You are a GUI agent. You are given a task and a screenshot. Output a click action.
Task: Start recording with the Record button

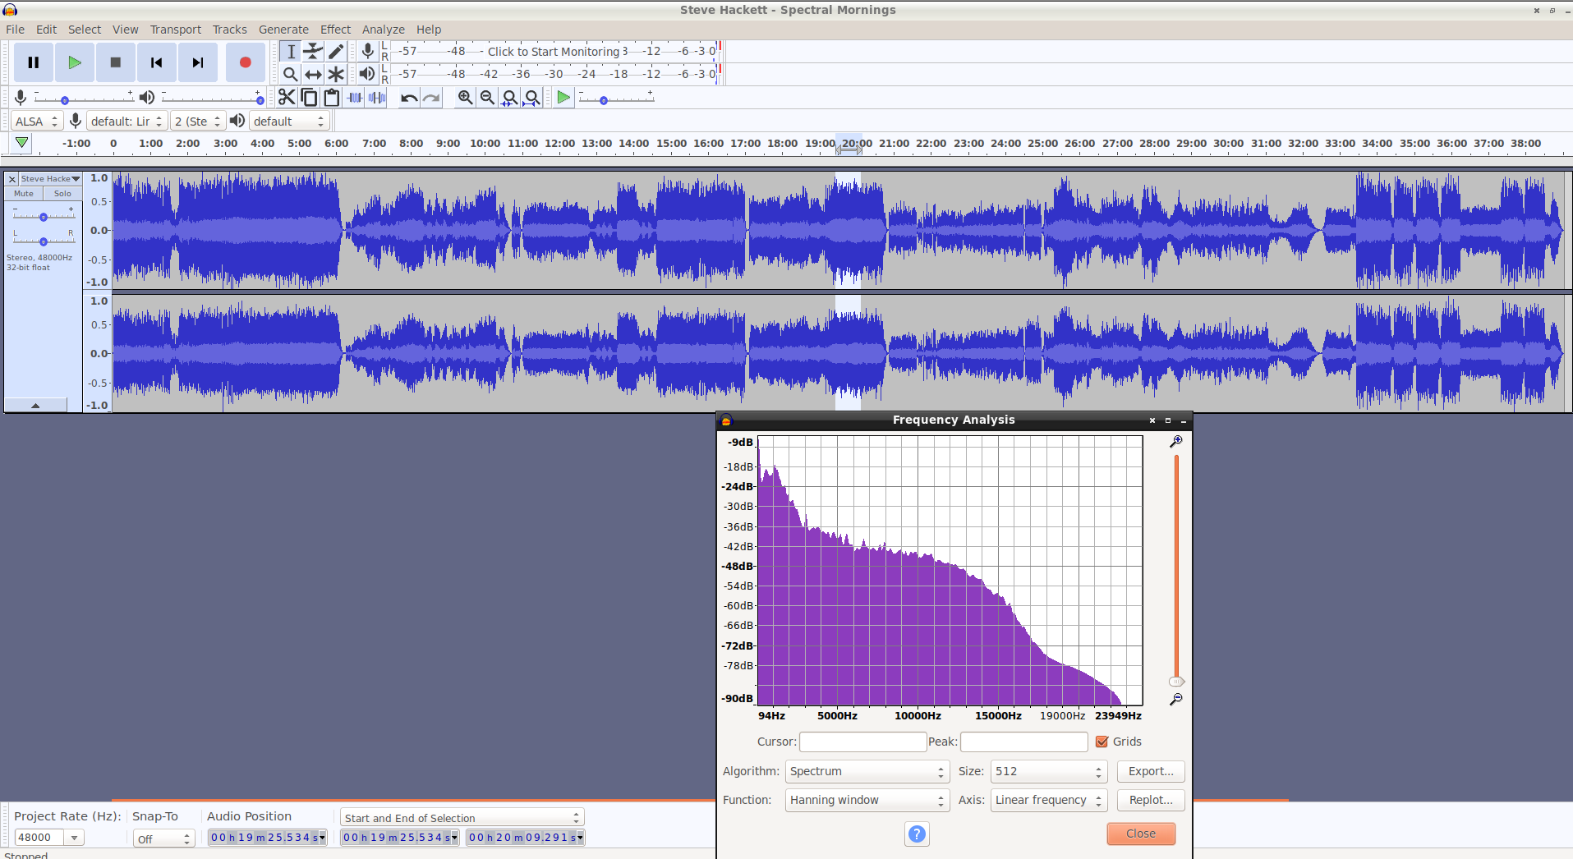coord(245,62)
